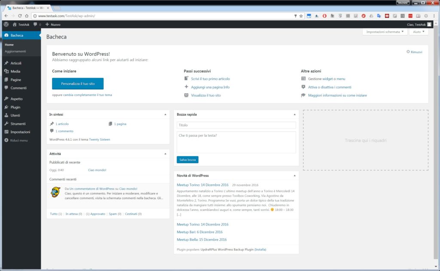The width and height of the screenshot is (440, 271).
Task: Collapse the Bozza rapida widget
Action: (x=295, y=114)
